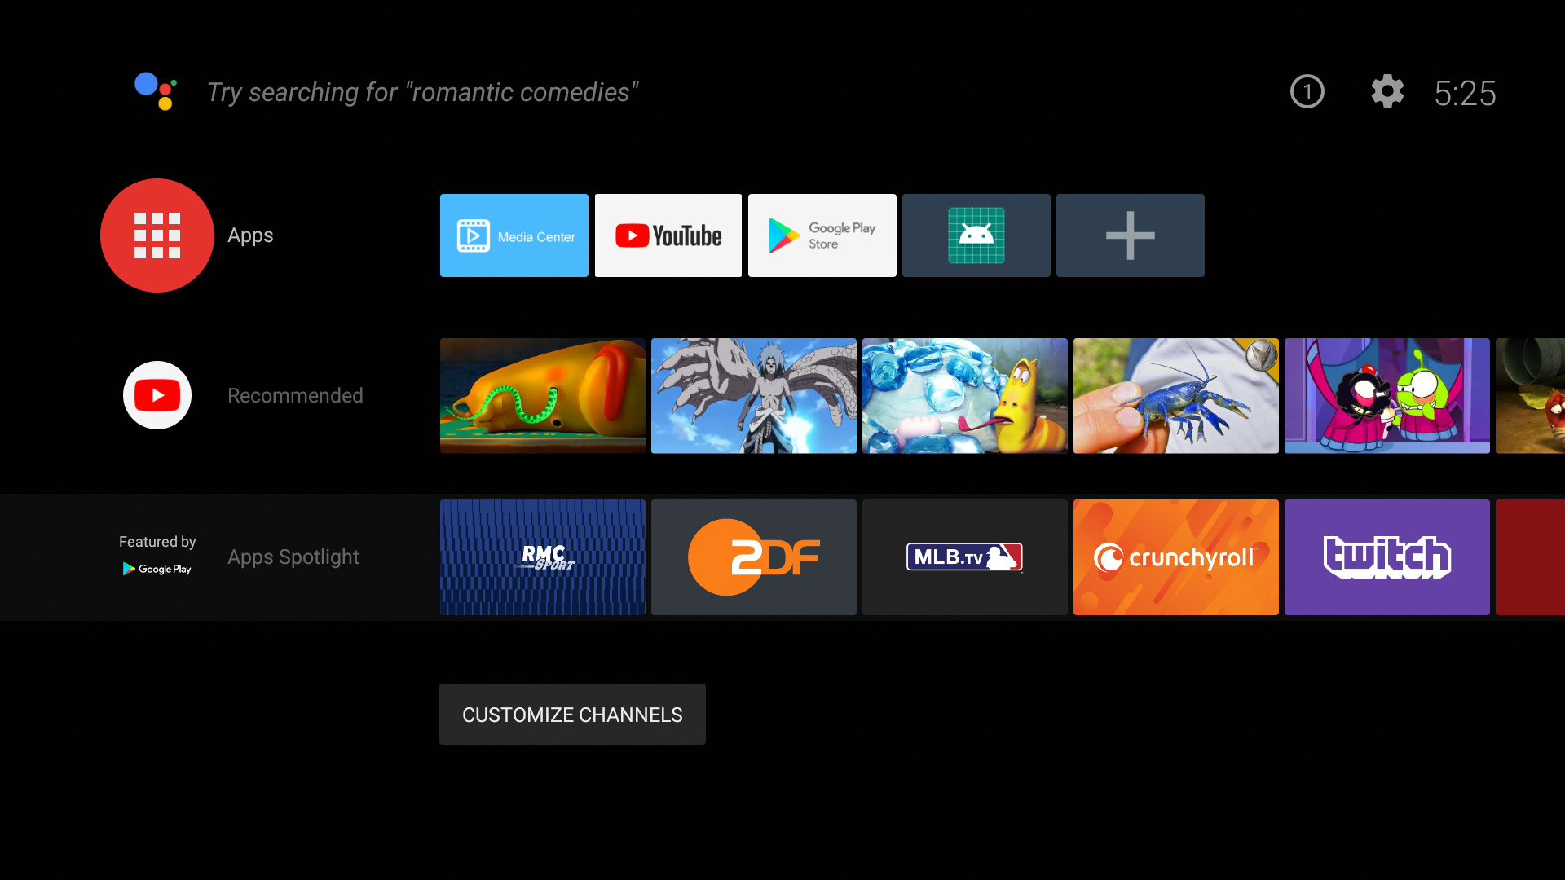Select Recommended section label
Screen dimensions: 1565x880
click(x=294, y=394)
